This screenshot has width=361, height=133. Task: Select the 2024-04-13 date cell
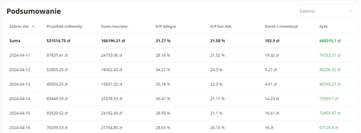tap(19, 84)
